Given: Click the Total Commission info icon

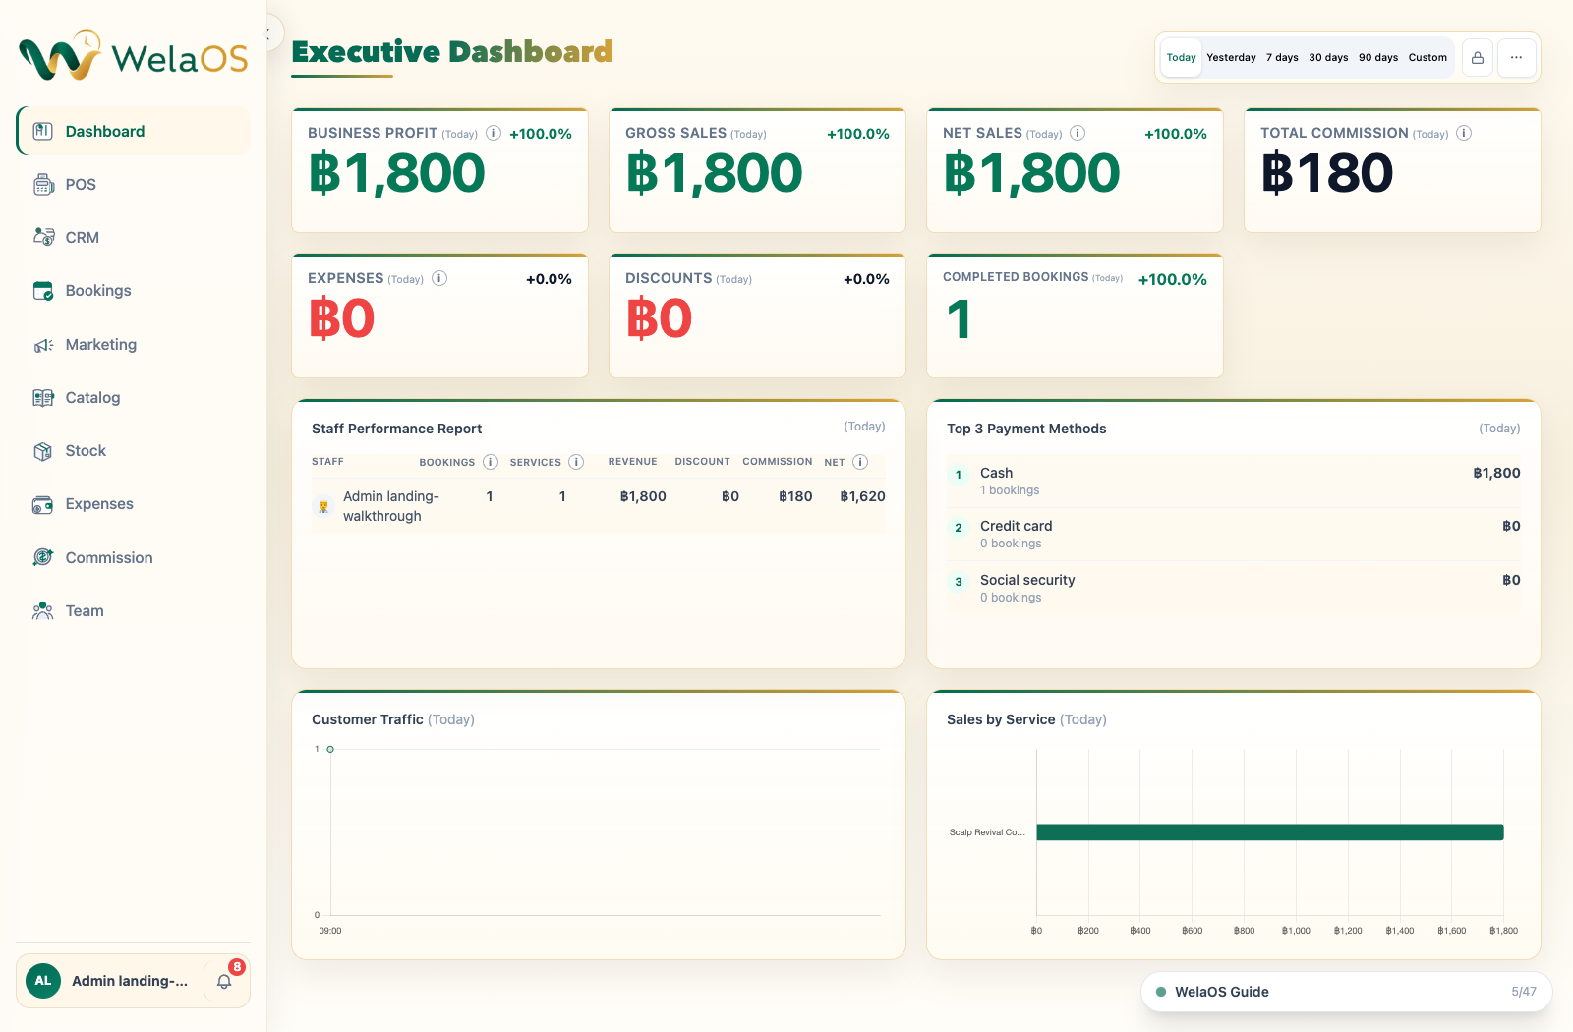Looking at the screenshot, I should pyautogui.click(x=1464, y=133).
